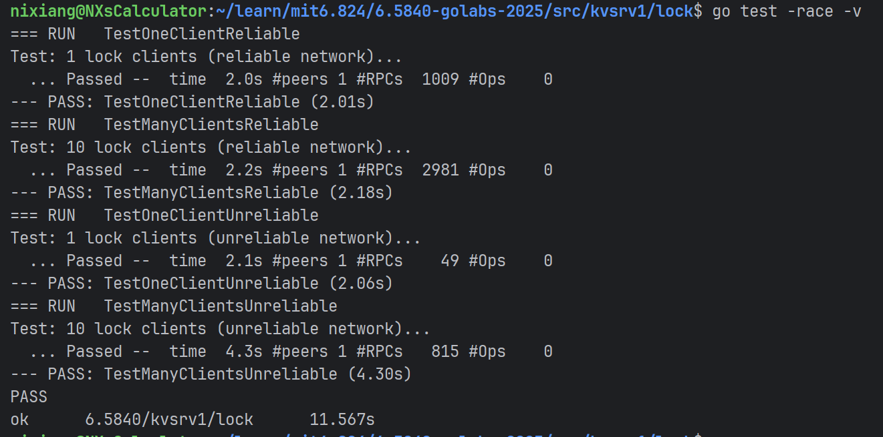Click the '=== RUN TestManyClientsUnreliable' line
The height and width of the screenshot is (437, 883).
click(x=174, y=306)
